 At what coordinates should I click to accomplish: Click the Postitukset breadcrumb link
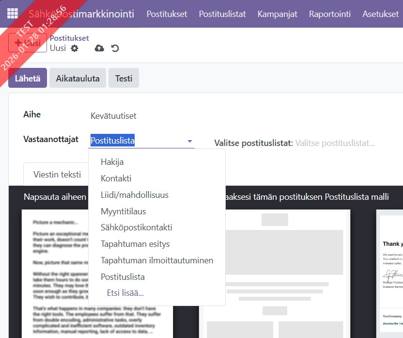tap(69, 38)
